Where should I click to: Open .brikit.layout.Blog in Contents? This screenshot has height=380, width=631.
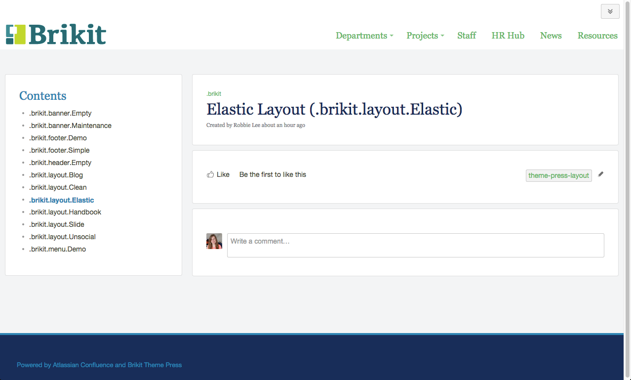[56, 175]
